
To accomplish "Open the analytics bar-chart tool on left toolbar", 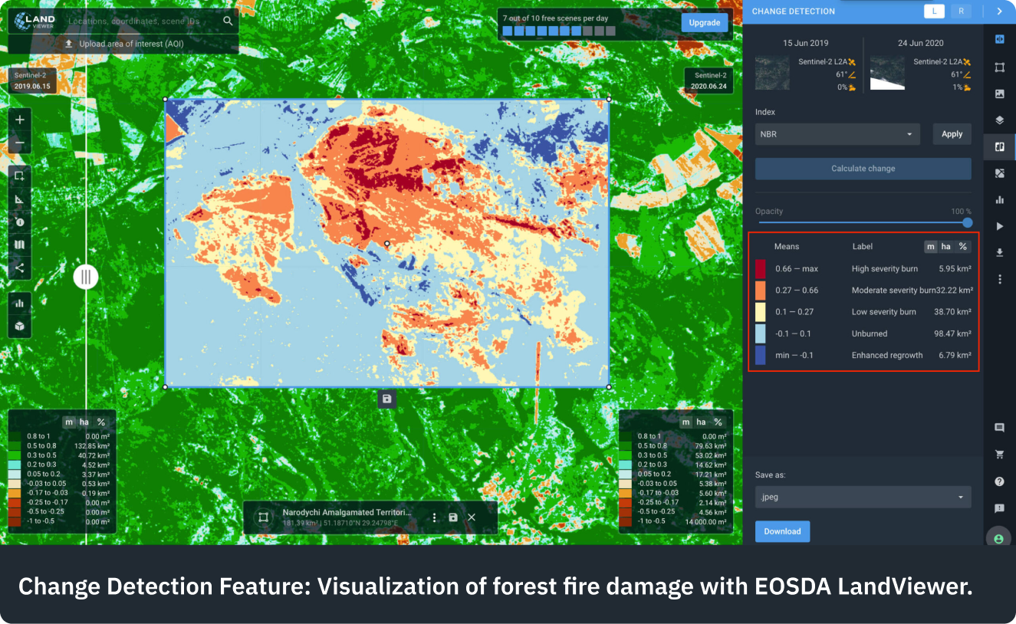I will (20, 304).
